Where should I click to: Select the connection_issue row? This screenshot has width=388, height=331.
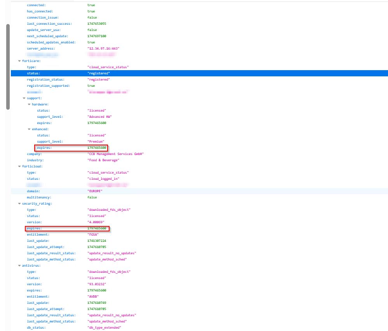pos(199,17)
